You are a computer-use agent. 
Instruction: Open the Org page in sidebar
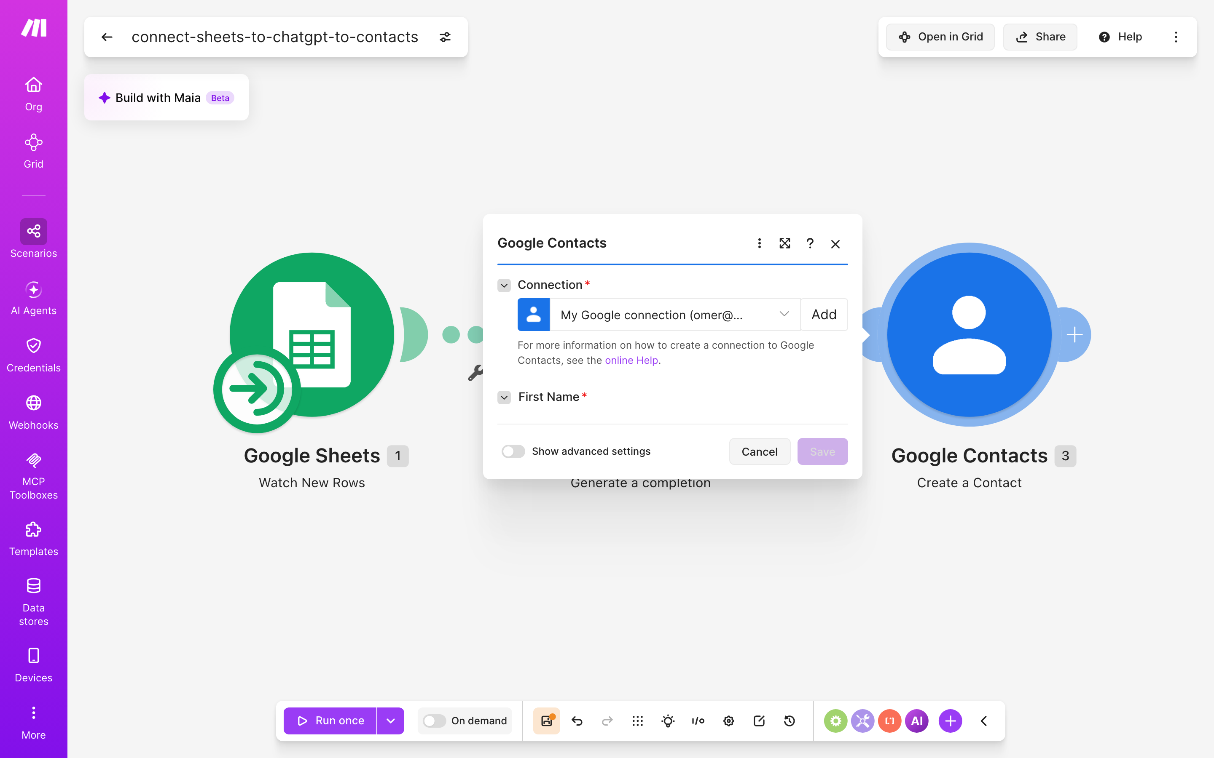pyautogui.click(x=34, y=94)
